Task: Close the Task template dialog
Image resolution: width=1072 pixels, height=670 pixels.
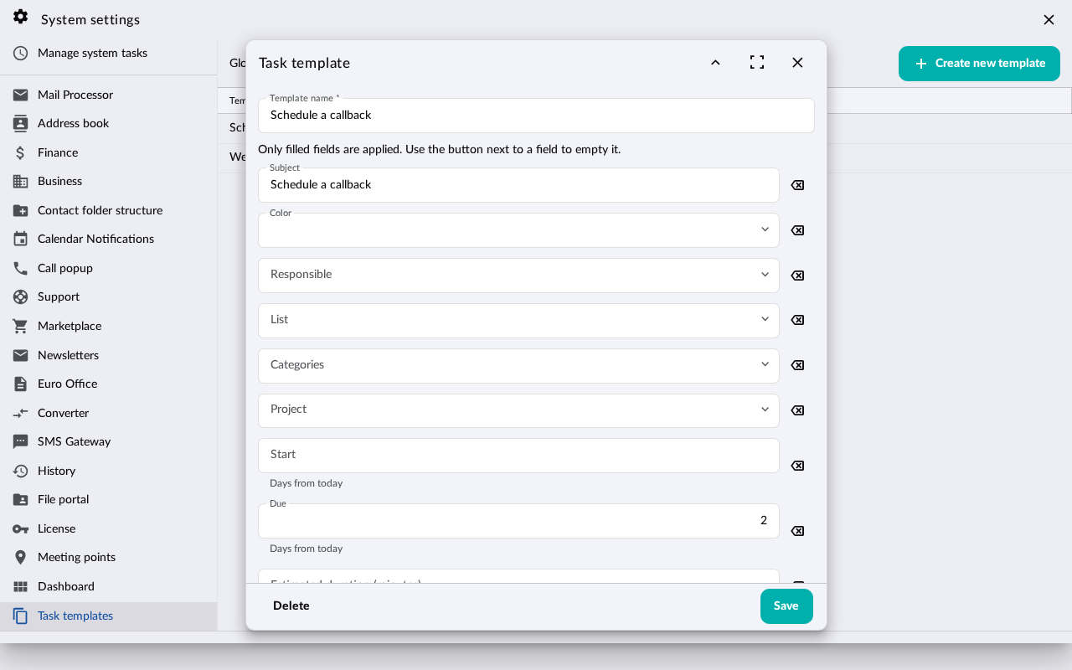Action: [x=797, y=63]
